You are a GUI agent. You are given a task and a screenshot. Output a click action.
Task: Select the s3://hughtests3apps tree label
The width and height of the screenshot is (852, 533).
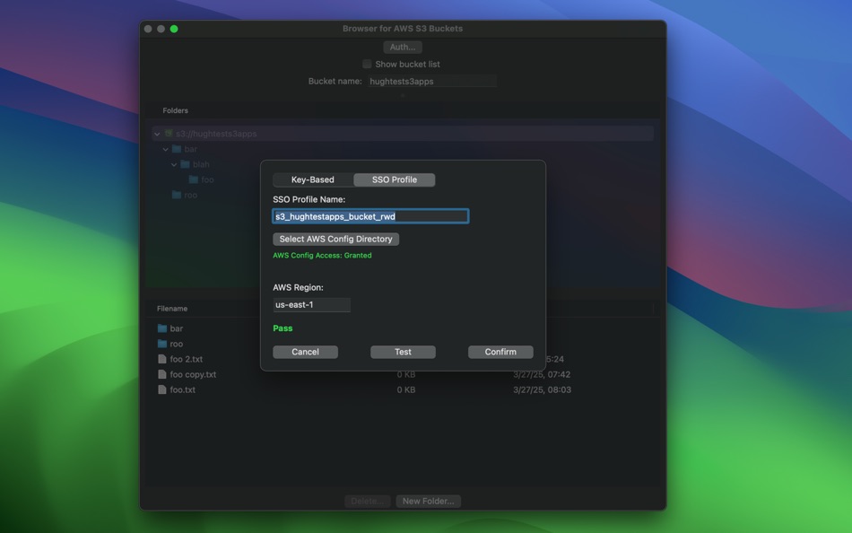[216, 134]
